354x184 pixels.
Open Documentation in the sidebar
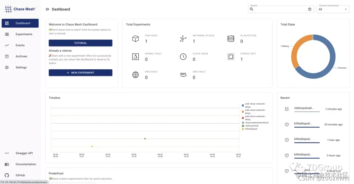20,164
